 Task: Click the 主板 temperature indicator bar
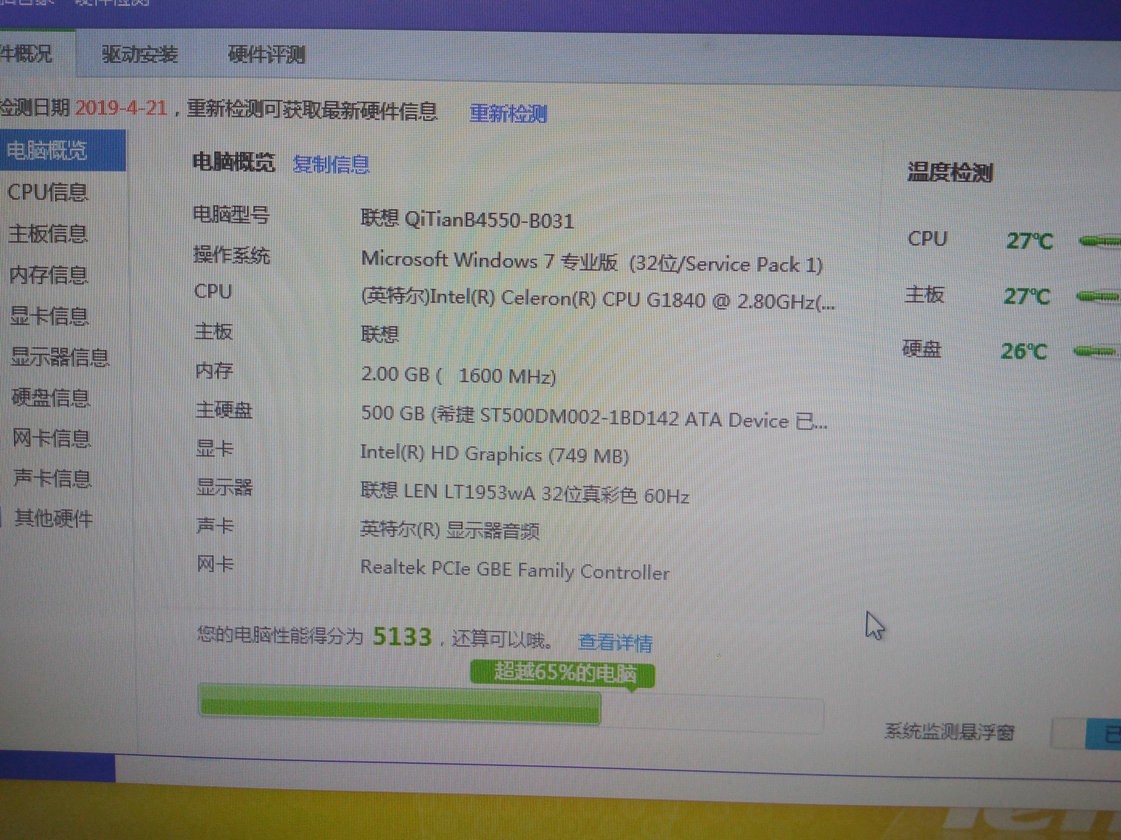click(x=1098, y=296)
